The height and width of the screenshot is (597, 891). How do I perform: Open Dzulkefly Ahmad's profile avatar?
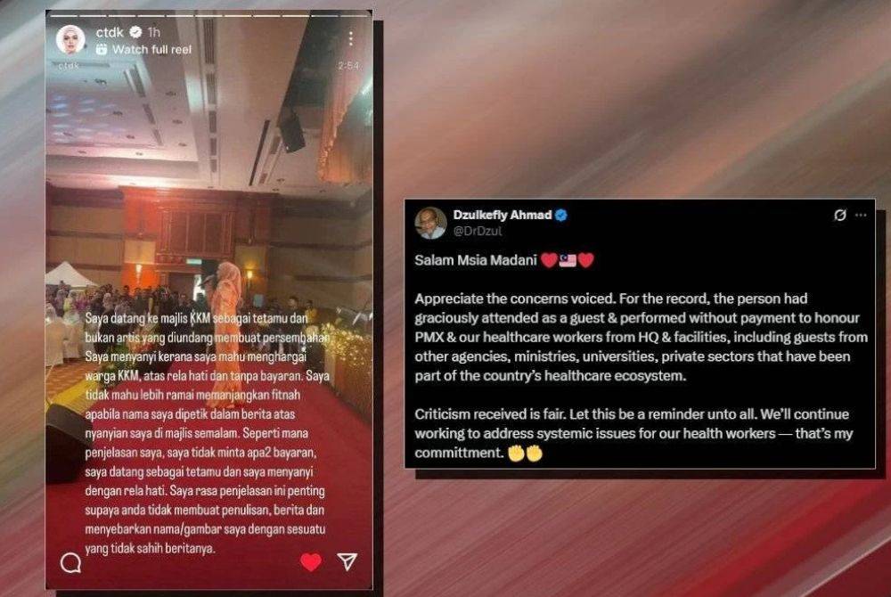(x=430, y=223)
